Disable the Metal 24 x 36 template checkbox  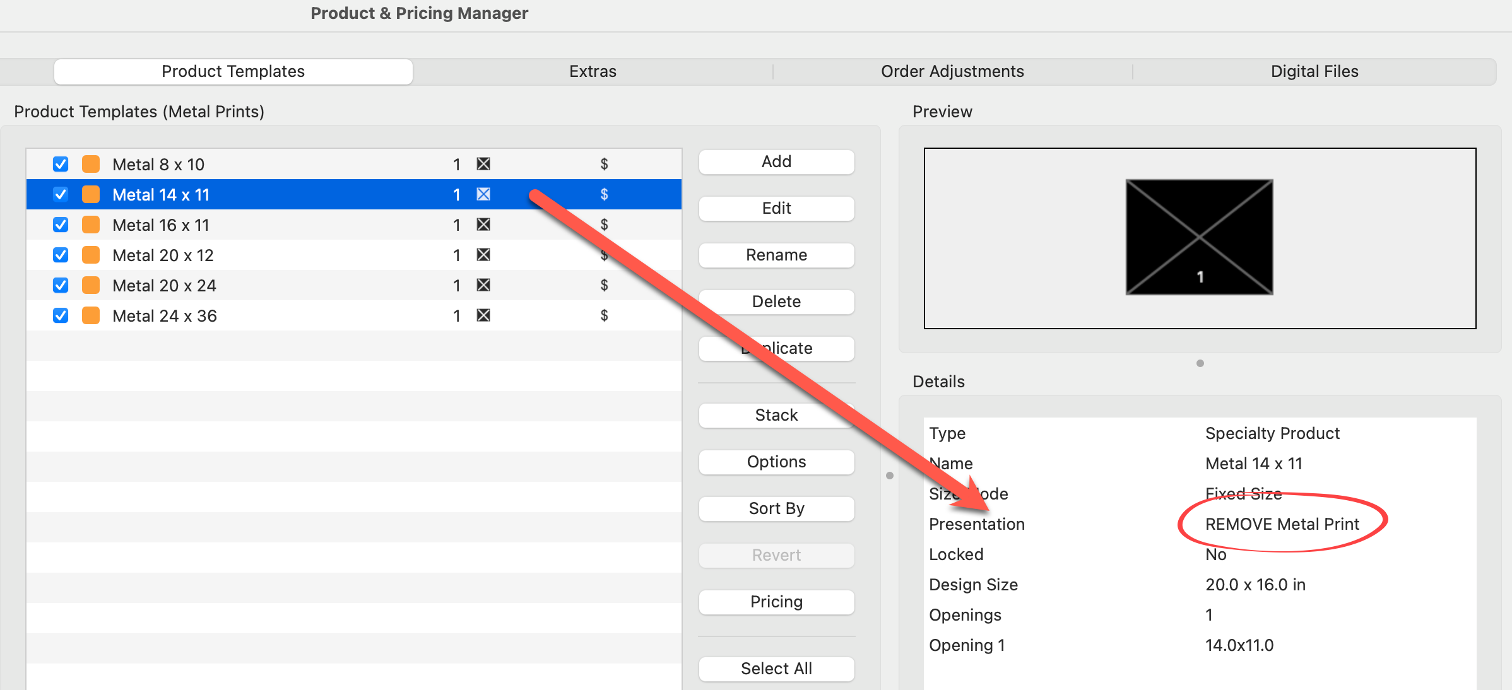click(x=61, y=315)
